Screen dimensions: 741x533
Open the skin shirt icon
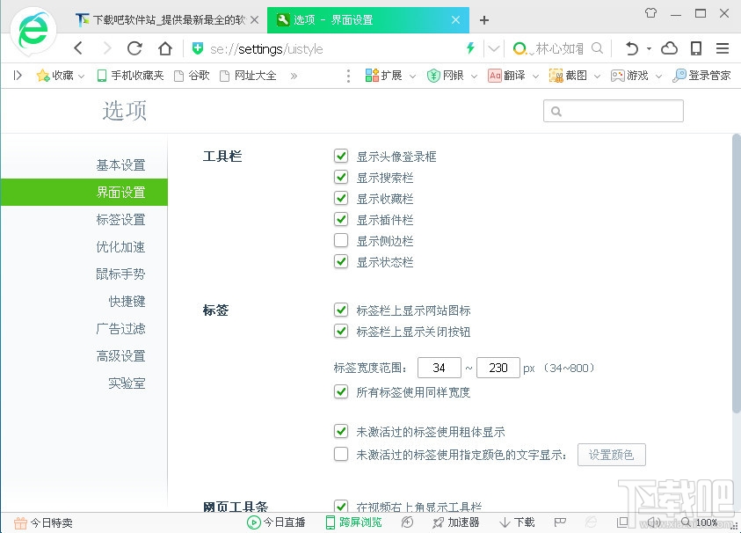651,13
